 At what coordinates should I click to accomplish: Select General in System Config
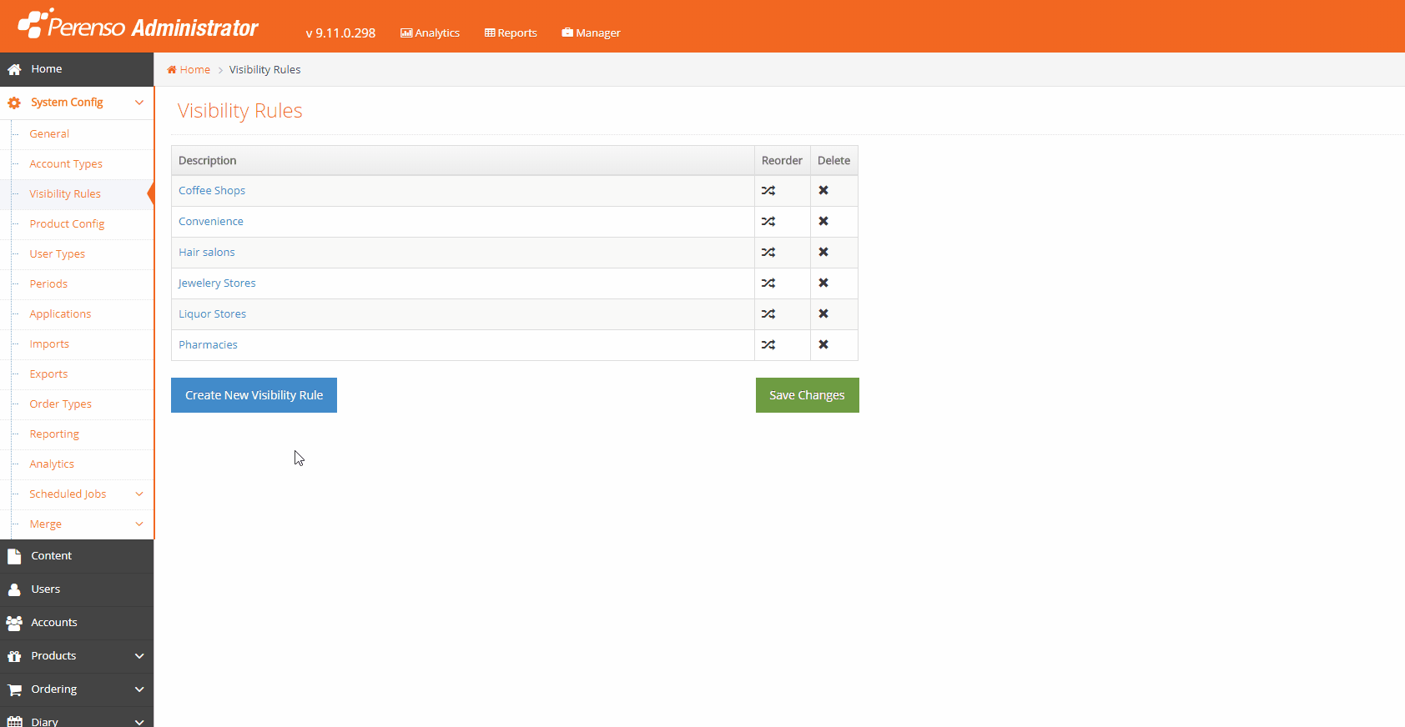tap(49, 134)
